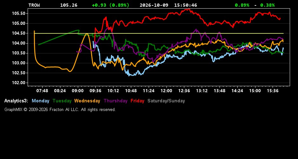Click the Analytics3 label
298x159 pixels.
[x=16, y=101]
